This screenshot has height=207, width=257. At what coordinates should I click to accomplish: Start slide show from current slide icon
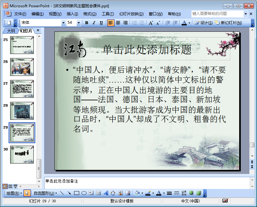click(x=15, y=186)
